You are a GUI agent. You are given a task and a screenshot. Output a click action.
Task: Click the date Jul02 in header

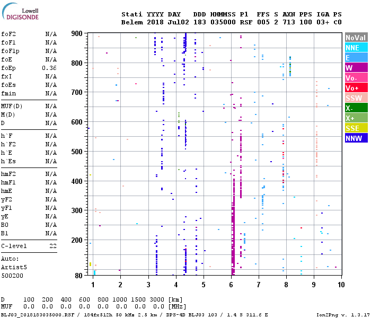(179, 22)
